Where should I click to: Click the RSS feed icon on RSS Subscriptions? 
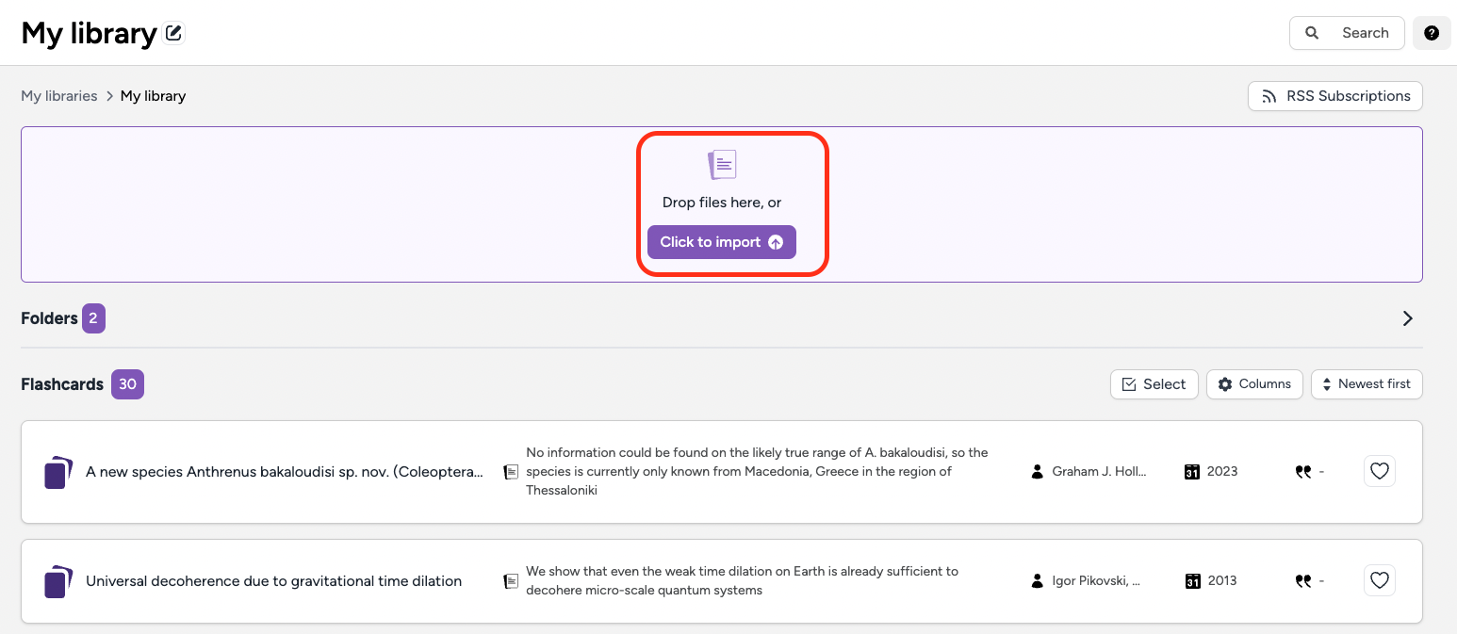point(1269,95)
